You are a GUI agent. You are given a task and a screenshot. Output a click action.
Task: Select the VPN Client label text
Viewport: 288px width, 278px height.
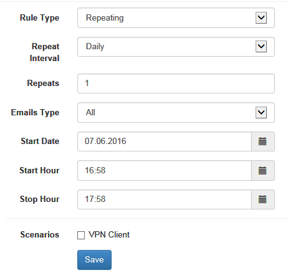[x=109, y=234]
